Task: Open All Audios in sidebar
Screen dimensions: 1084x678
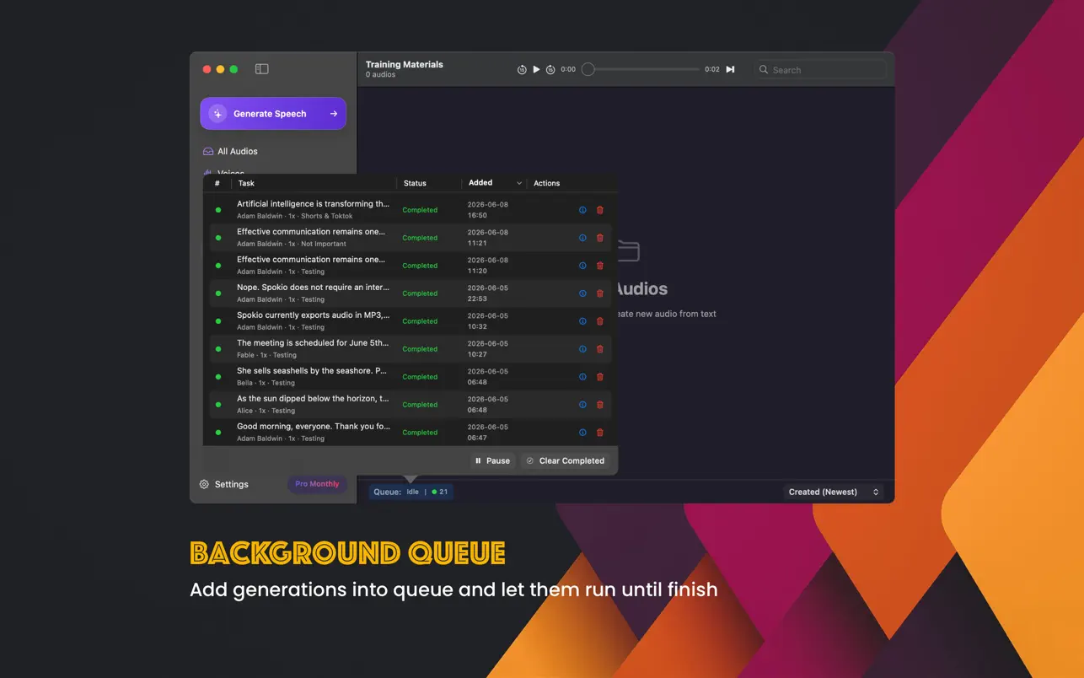Action: pos(230,152)
